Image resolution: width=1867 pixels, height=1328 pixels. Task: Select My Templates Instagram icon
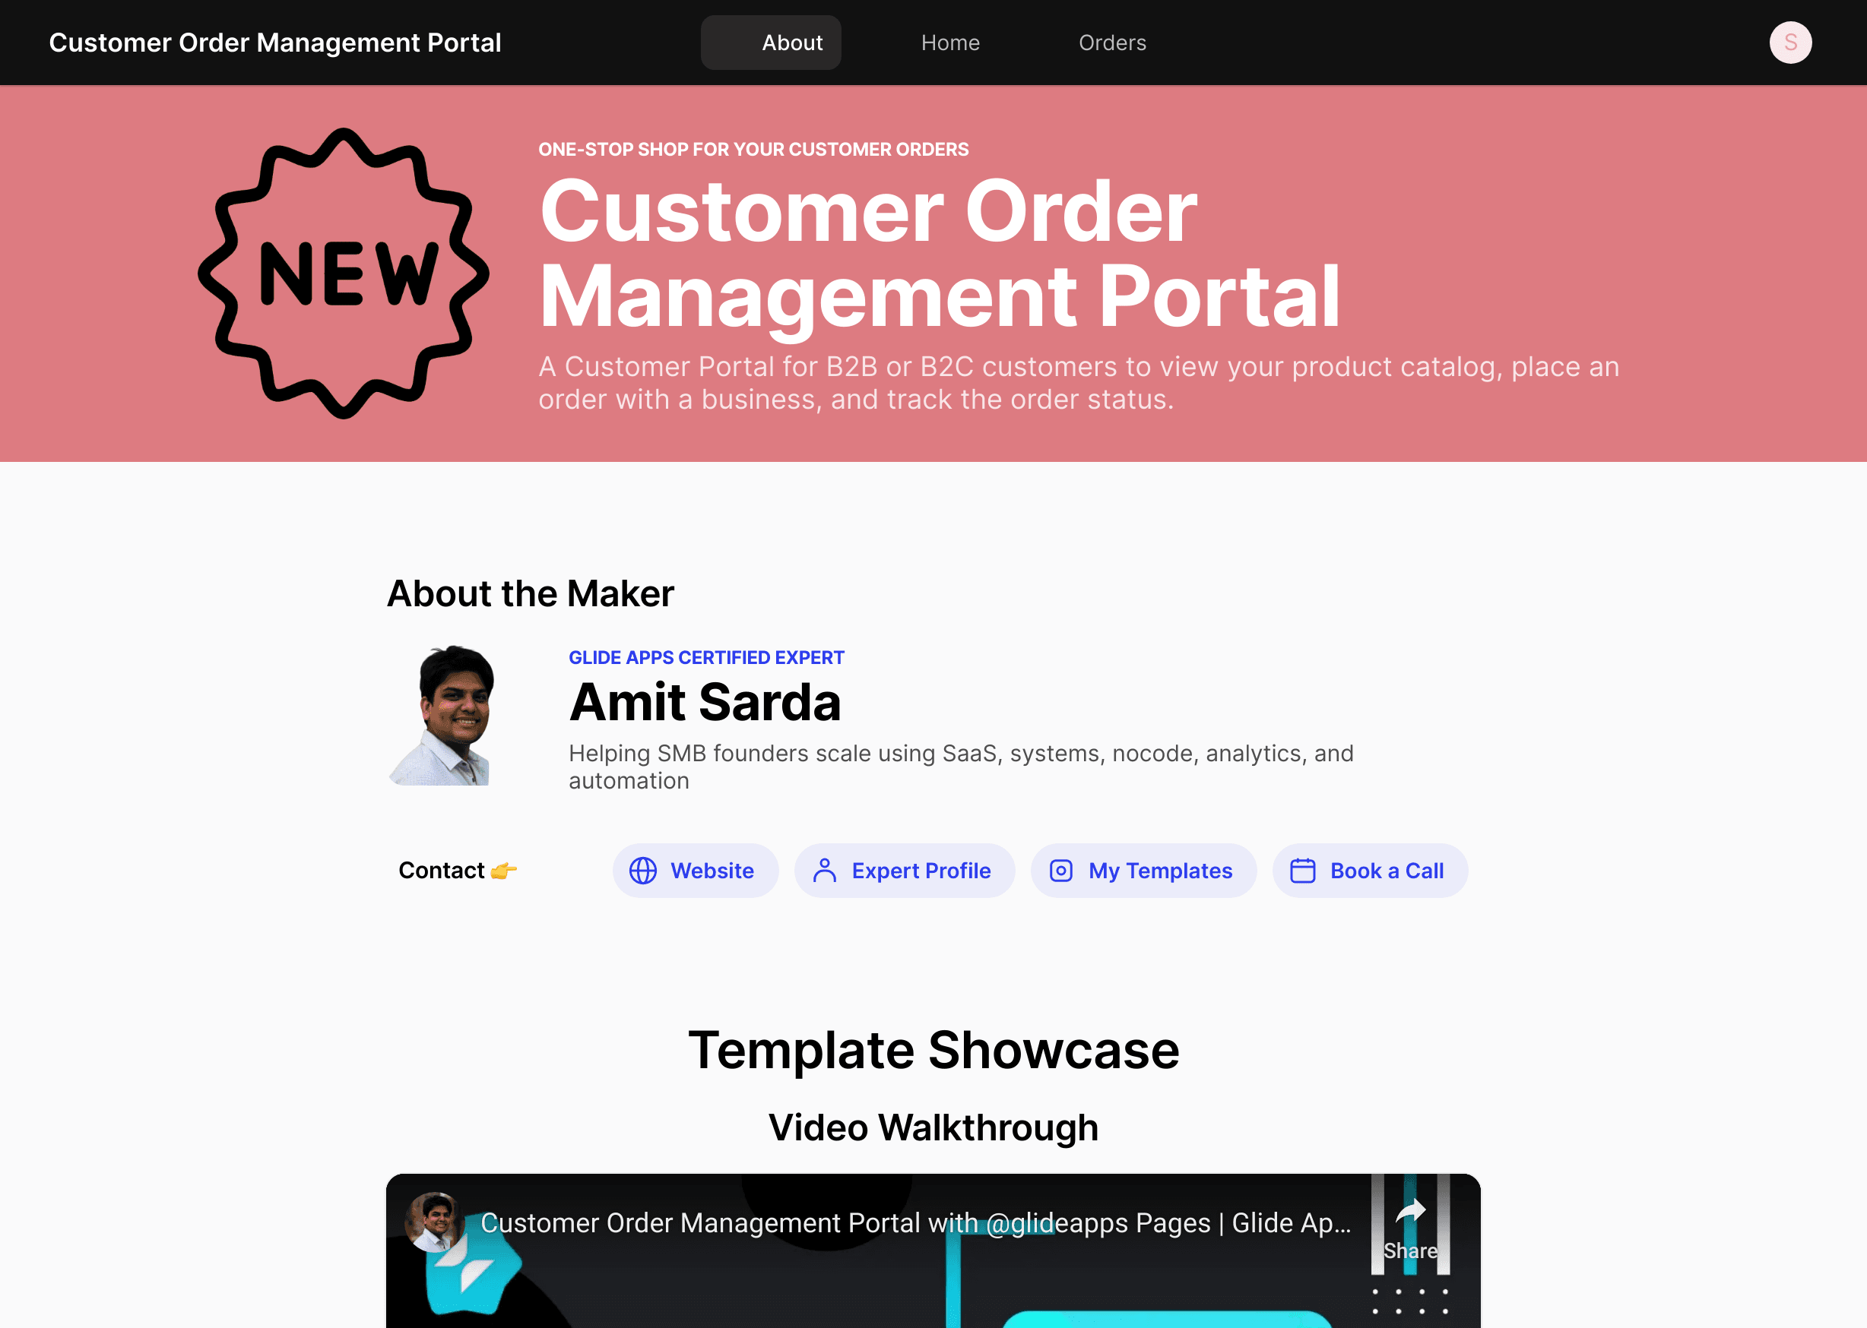tap(1063, 870)
